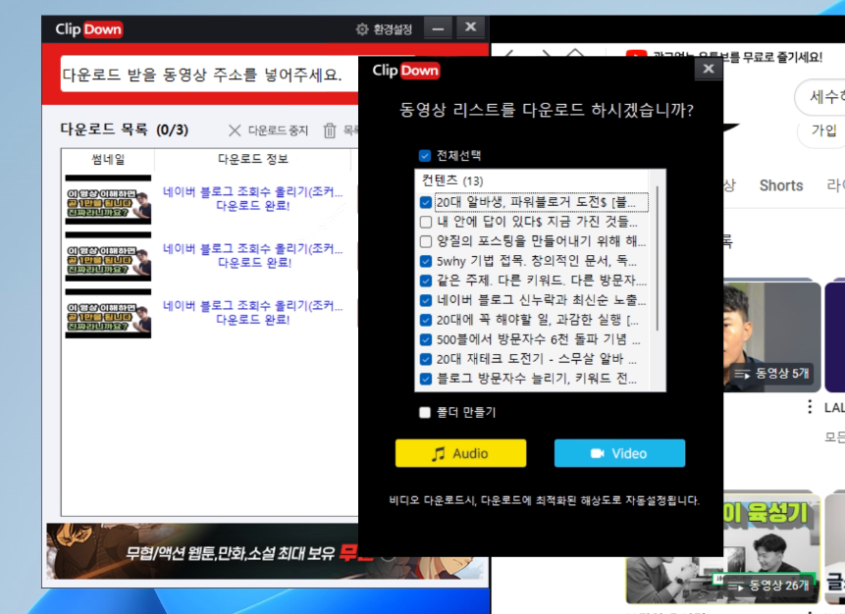Click the 가입 button on YouTube page

(824, 129)
